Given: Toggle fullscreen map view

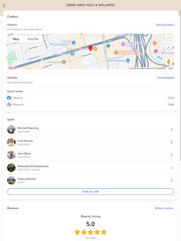Looking at the screenshot, I should pyautogui.click(x=169, y=39).
